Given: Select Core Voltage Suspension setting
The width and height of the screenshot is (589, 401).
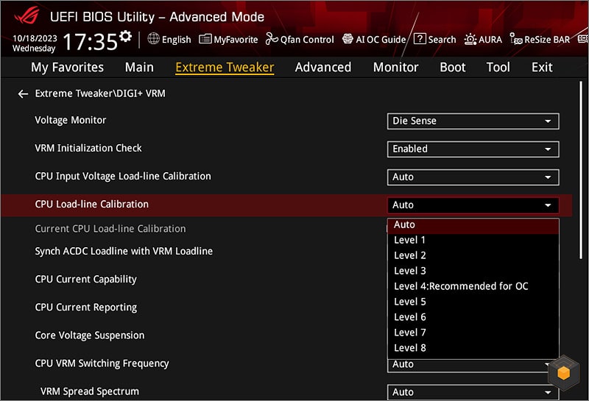Looking at the screenshot, I should 89,336.
